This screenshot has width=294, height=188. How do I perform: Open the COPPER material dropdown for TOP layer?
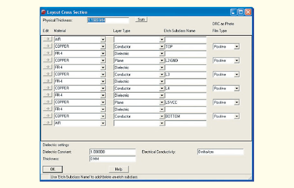click(103, 46)
